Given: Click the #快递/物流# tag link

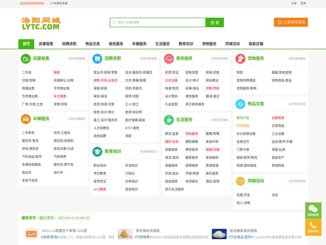Looking at the screenshot, I should (50, 237).
